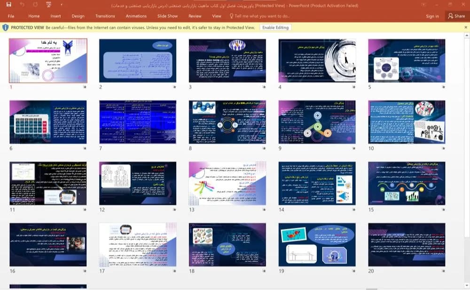The image size is (470, 290).
Task: Select slide 3 thumbnail
Action: point(227,61)
